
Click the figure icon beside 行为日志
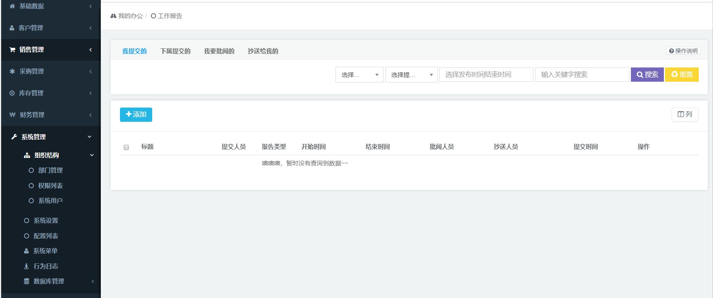click(x=26, y=266)
